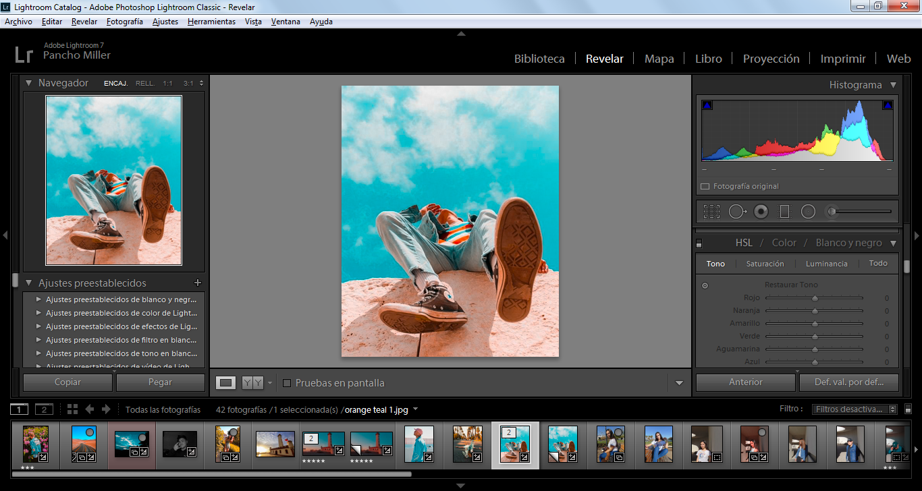The image size is (922, 491).
Task: Switch to the Mapa module
Action: [659, 59]
